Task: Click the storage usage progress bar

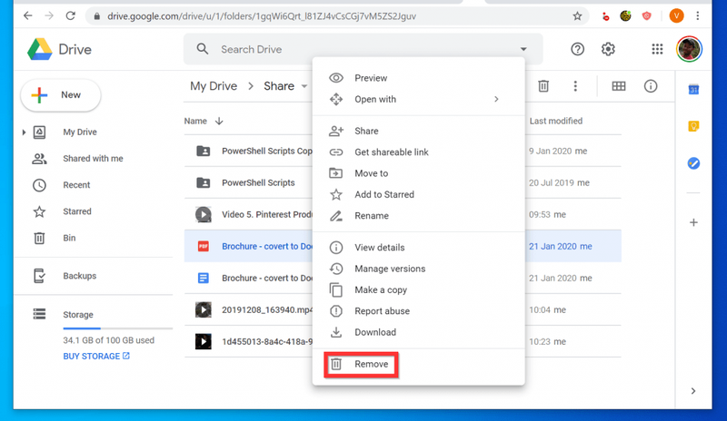Action: pos(118,328)
